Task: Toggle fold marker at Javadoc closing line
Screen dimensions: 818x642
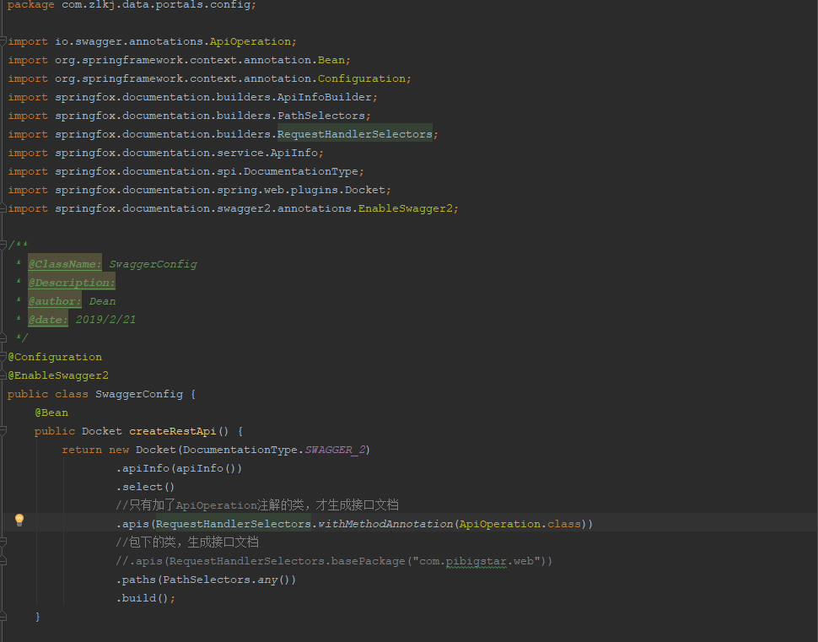Action: point(3,338)
